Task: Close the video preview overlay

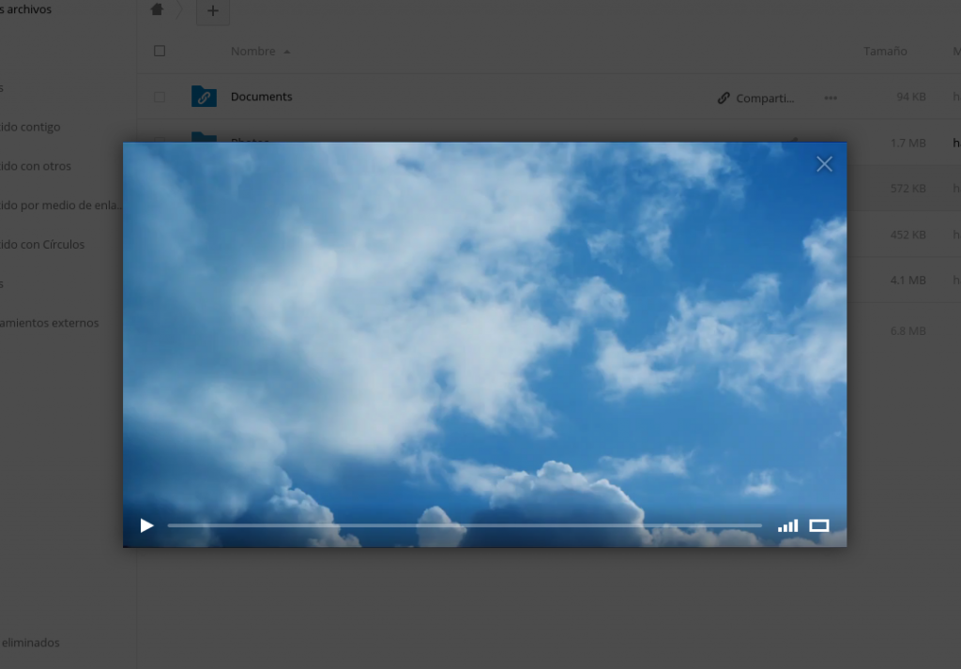Action: (824, 163)
